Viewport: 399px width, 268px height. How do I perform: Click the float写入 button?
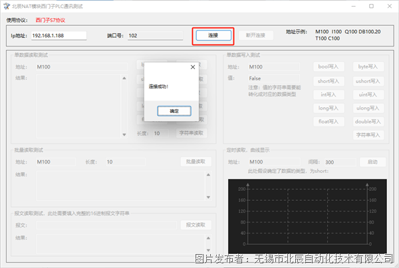[x=329, y=121]
